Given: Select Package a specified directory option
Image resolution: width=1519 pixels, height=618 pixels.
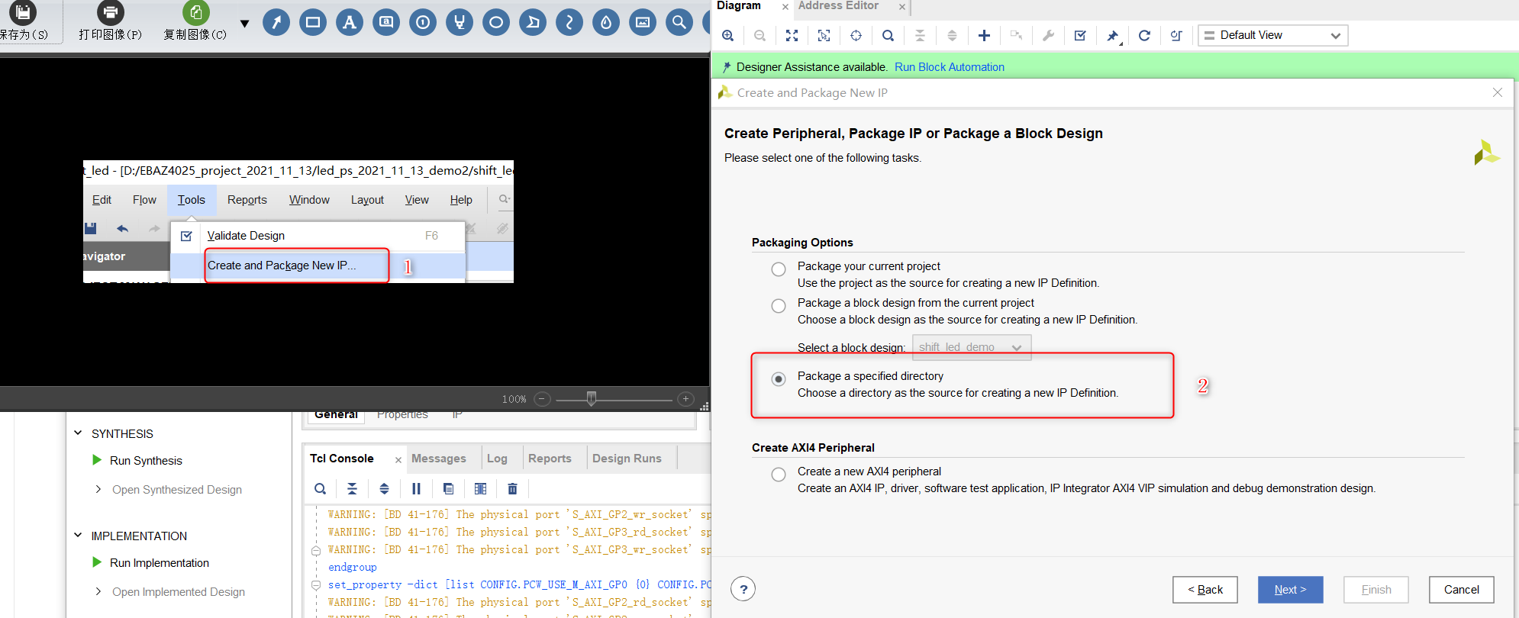Looking at the screenshot, I should 778,379.
